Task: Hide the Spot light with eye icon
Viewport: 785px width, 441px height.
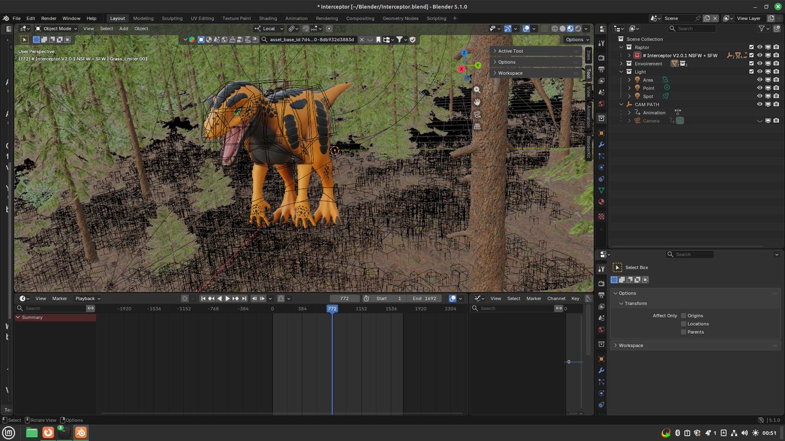Action: click(x=759, y=96)
